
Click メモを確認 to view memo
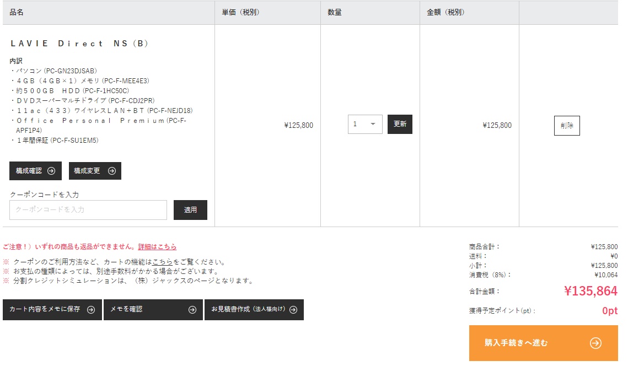(x=153, y=310)
